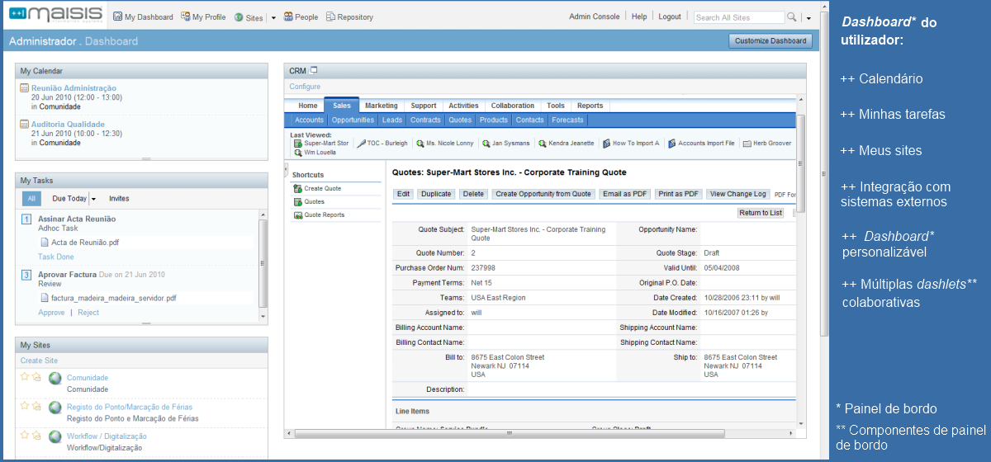
Task: Click the Edit quote button
Action: click(x=404, y=194)
